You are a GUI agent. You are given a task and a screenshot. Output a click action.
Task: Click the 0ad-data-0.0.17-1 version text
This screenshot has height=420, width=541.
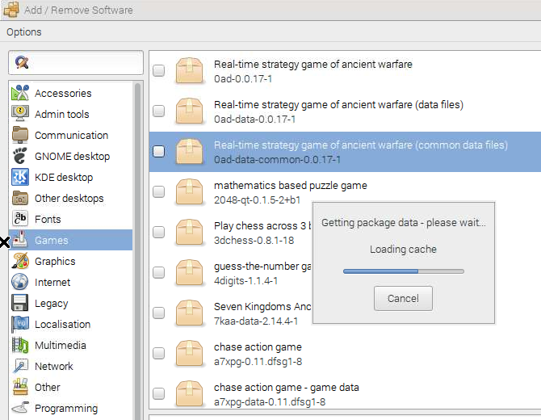tap(254, 120)
